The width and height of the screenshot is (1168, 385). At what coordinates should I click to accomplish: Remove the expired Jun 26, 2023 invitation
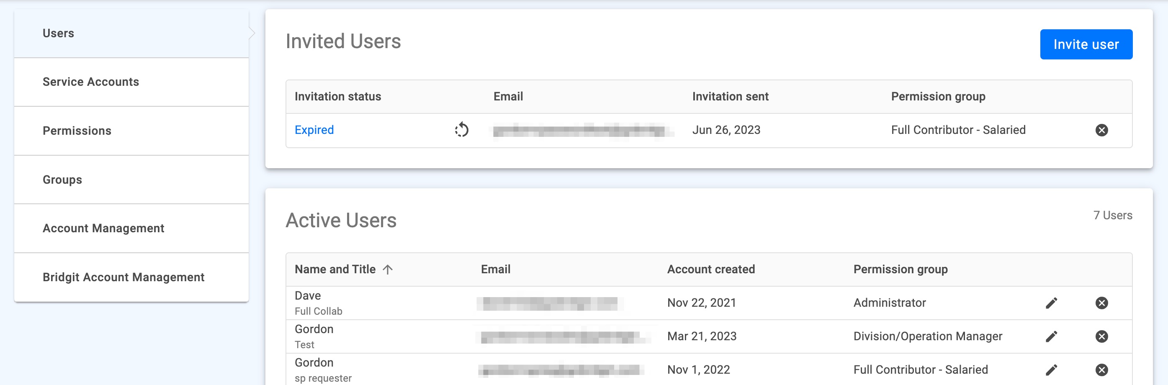1101,131
